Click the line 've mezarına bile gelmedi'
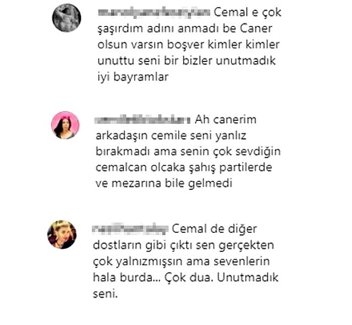 click(164, 183)
